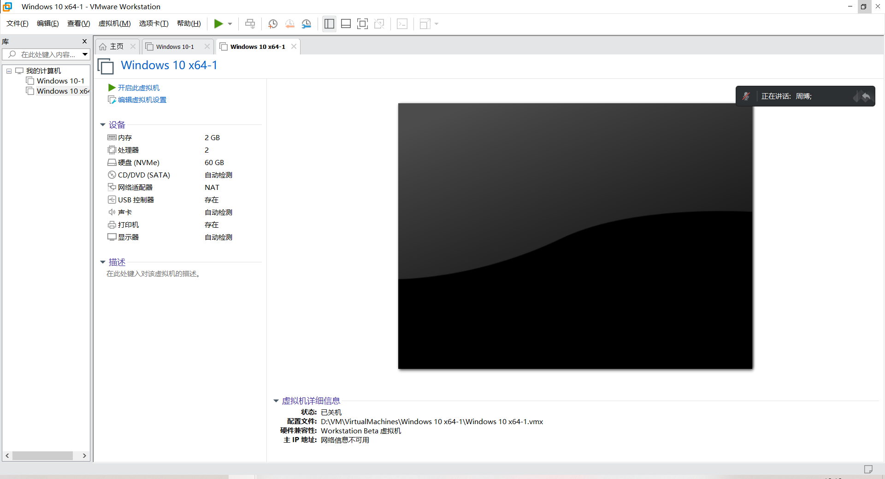885x479 pixels.
Task: Select 我的计算机 in the library tree
Action: 43,71
